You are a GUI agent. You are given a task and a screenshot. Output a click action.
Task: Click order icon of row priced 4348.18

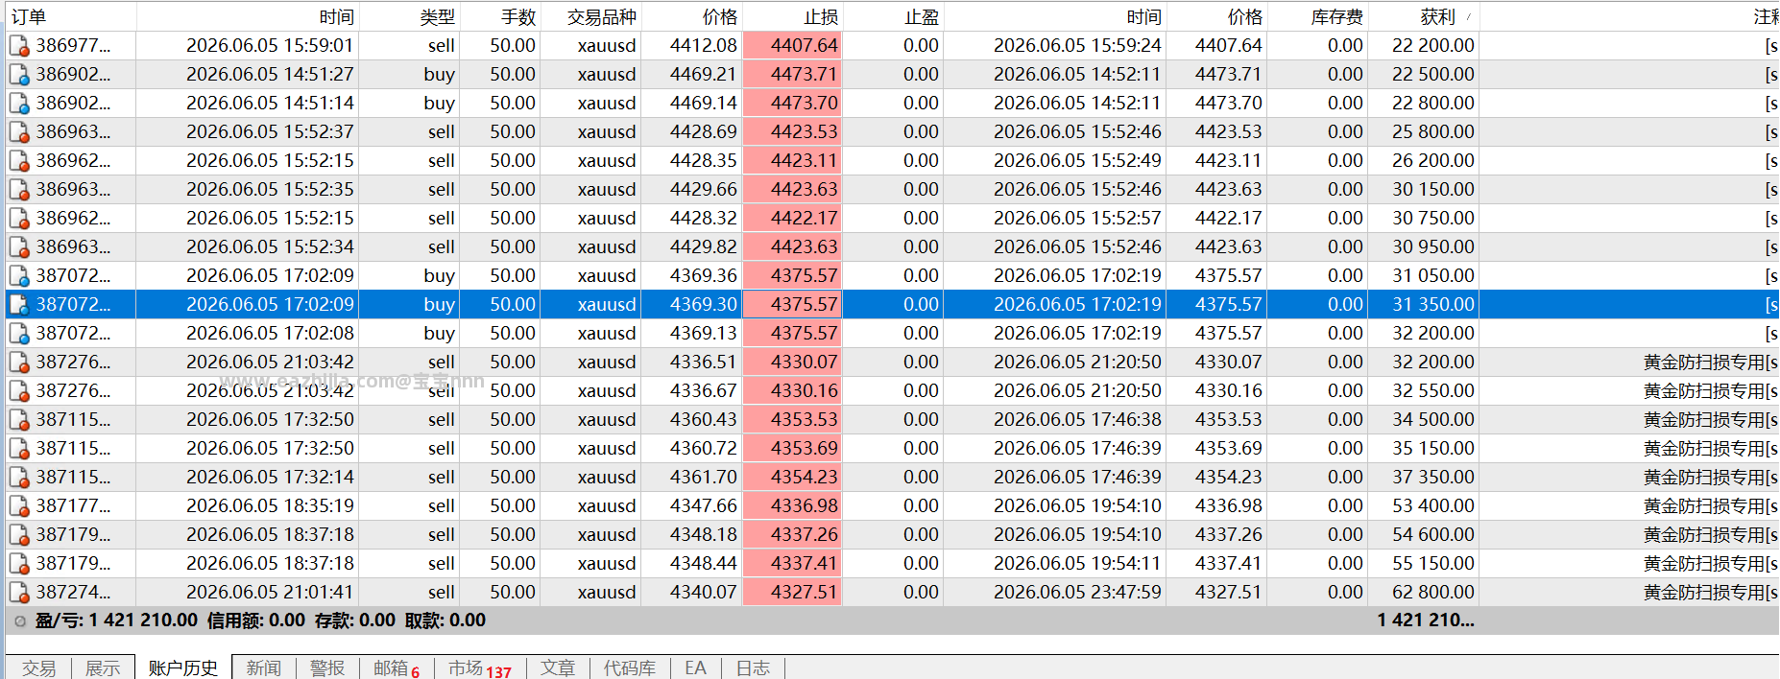tap(19, 535)
